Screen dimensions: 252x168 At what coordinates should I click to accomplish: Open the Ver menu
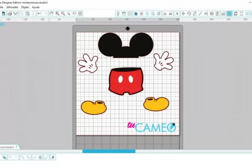(x=2, y=7)
